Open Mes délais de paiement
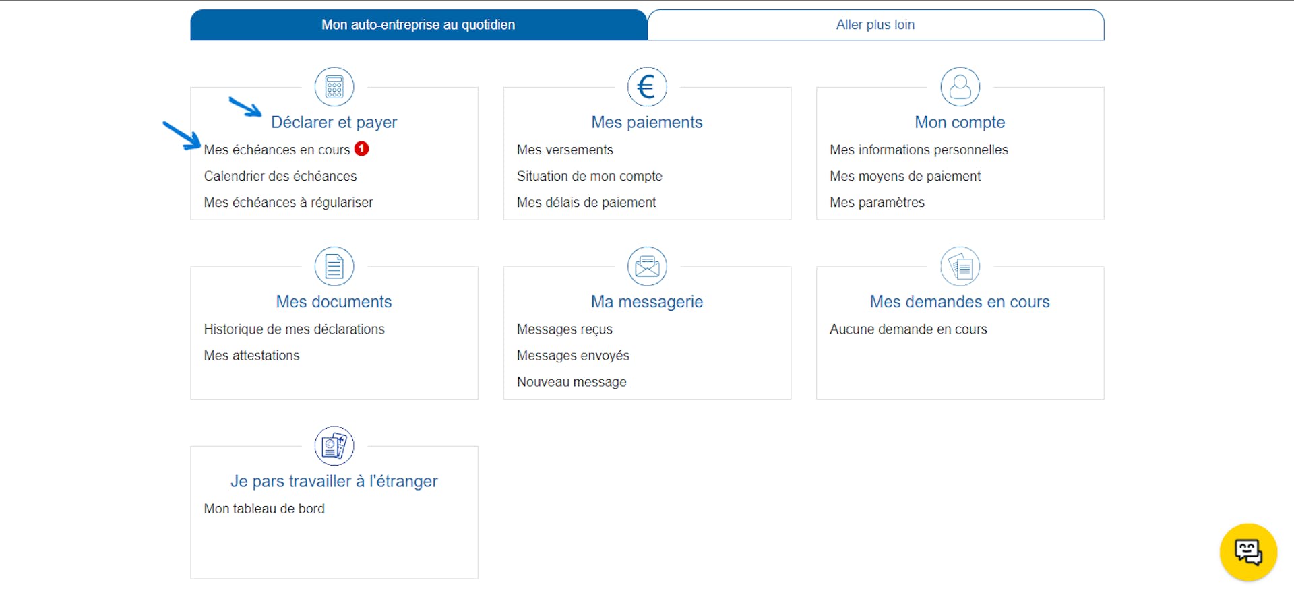Image resolution: width=1294 pixels, height=599 pixels. coord(586,202)
